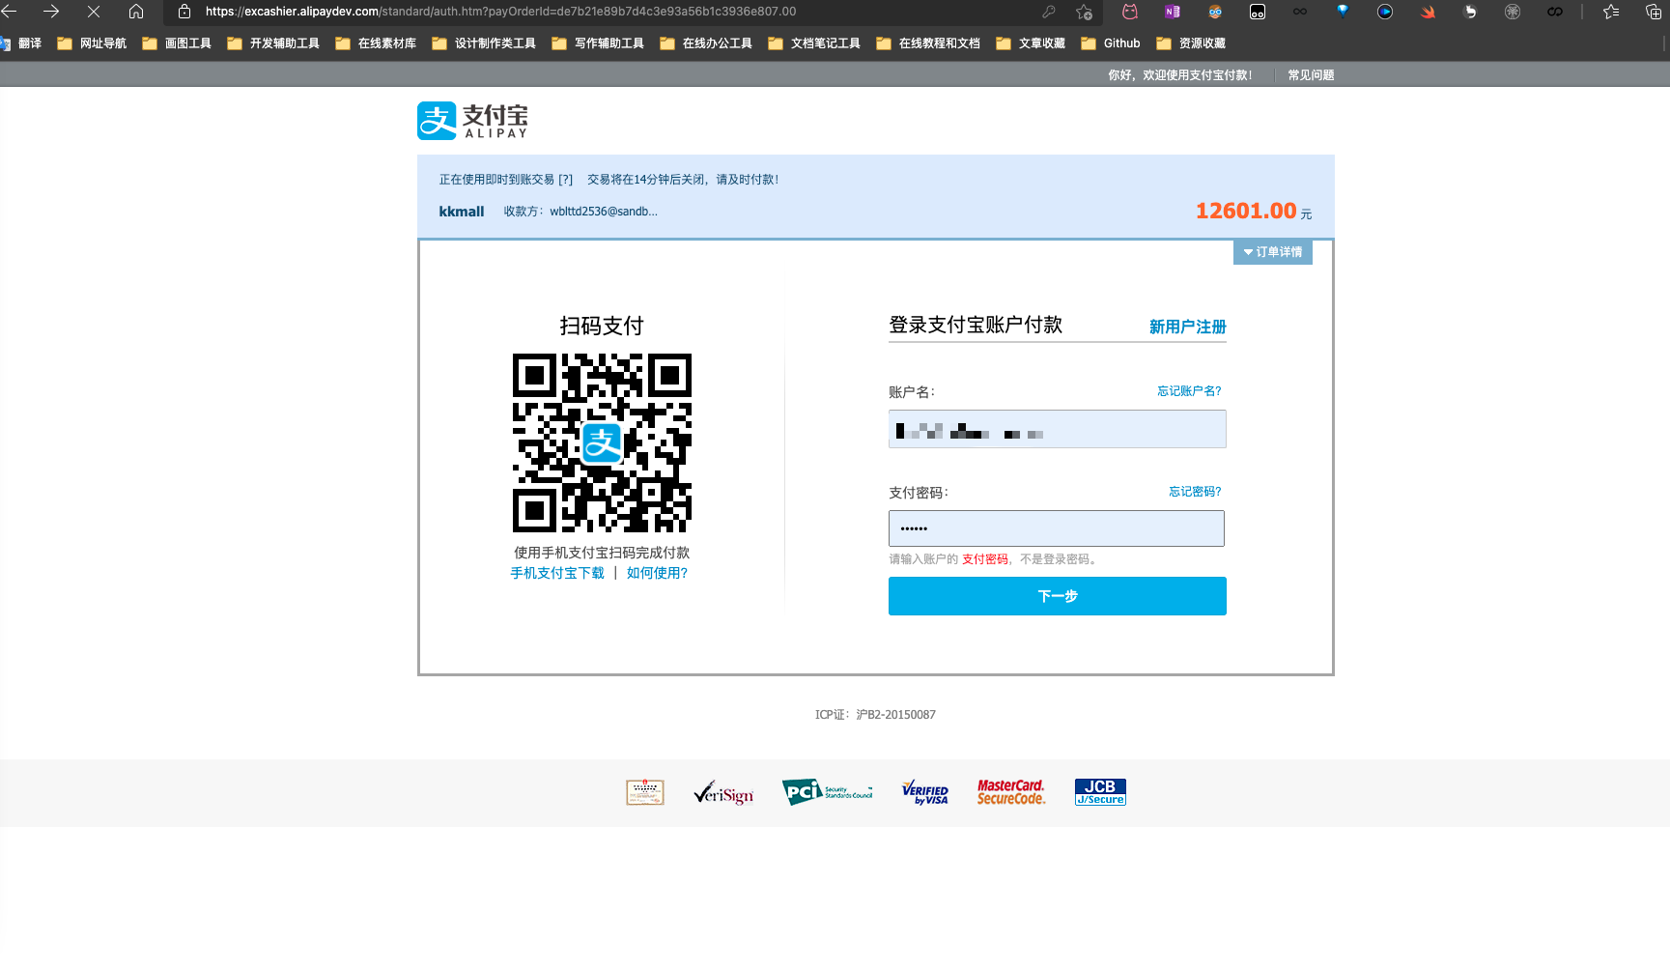Open the OneNote clipper extension
The height and width of the screenshot is (969, 1670).
click(x=1173, y=12)
